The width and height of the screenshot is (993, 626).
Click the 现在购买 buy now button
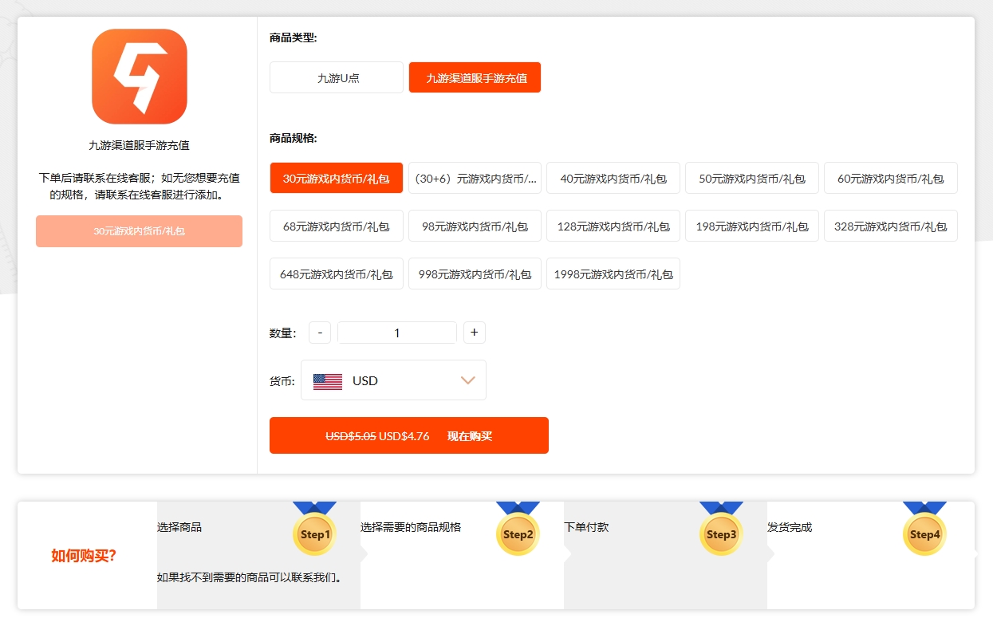409,435
